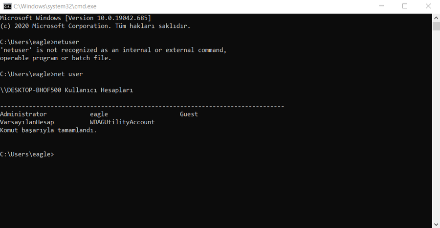
Task: Click the WDAGUtilityAccount account name
Action: 122,122
